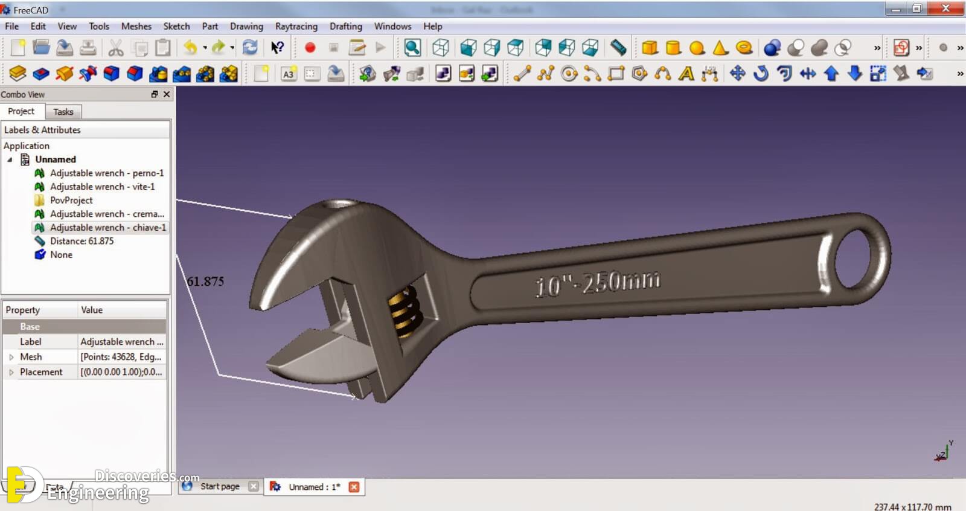Click the Intersection of shapes icon
The image size is (966, 511).
point(843,47)
